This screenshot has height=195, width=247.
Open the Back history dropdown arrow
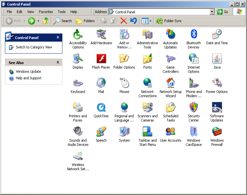(25, 21)
